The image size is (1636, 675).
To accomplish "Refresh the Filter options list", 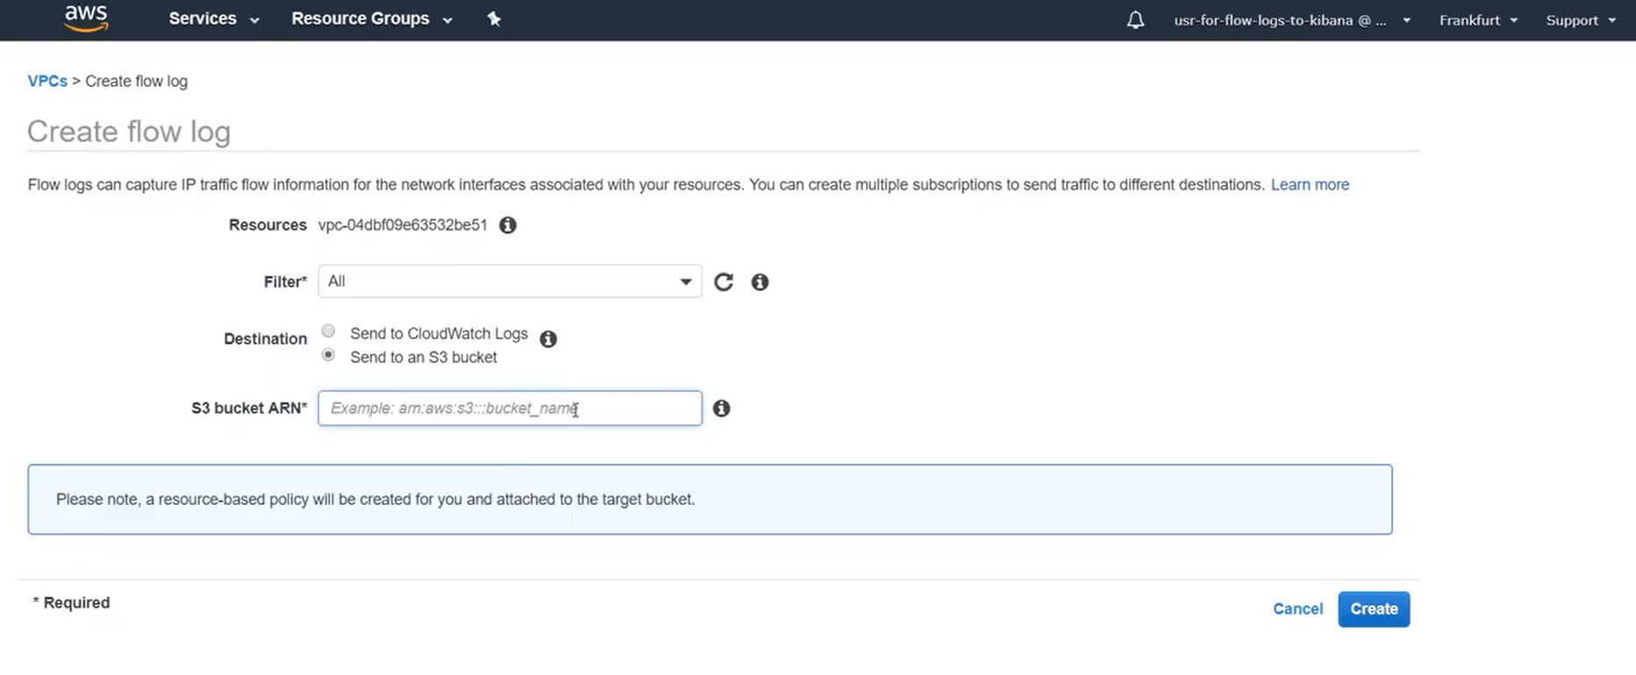I will [724, 282].
